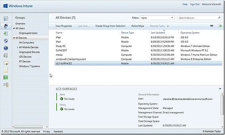Open the Help link
This screenshot has width=225, height=135.
(x=185, y=4)
